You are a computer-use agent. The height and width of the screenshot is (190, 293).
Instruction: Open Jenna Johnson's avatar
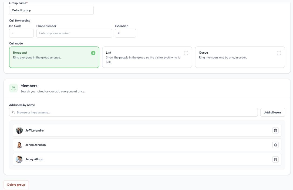coord(19,145)
